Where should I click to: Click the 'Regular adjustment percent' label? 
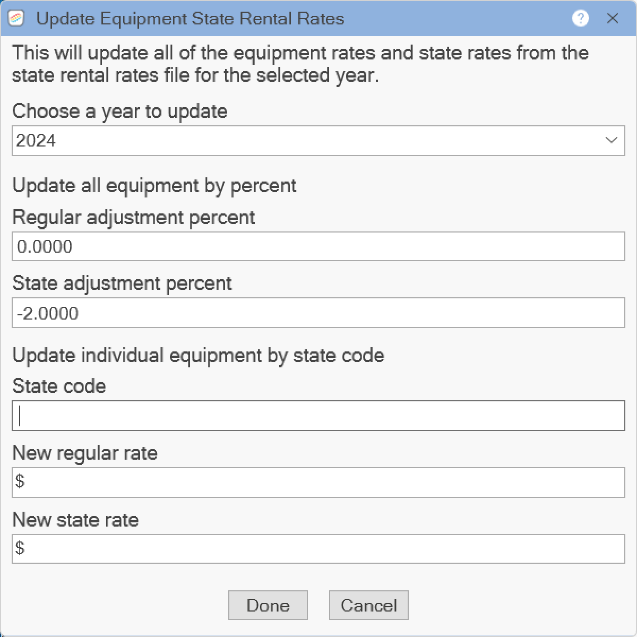[134, 218]
